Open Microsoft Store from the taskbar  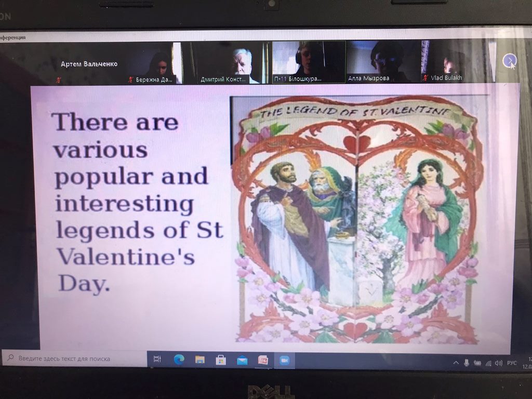pos(221,360)
